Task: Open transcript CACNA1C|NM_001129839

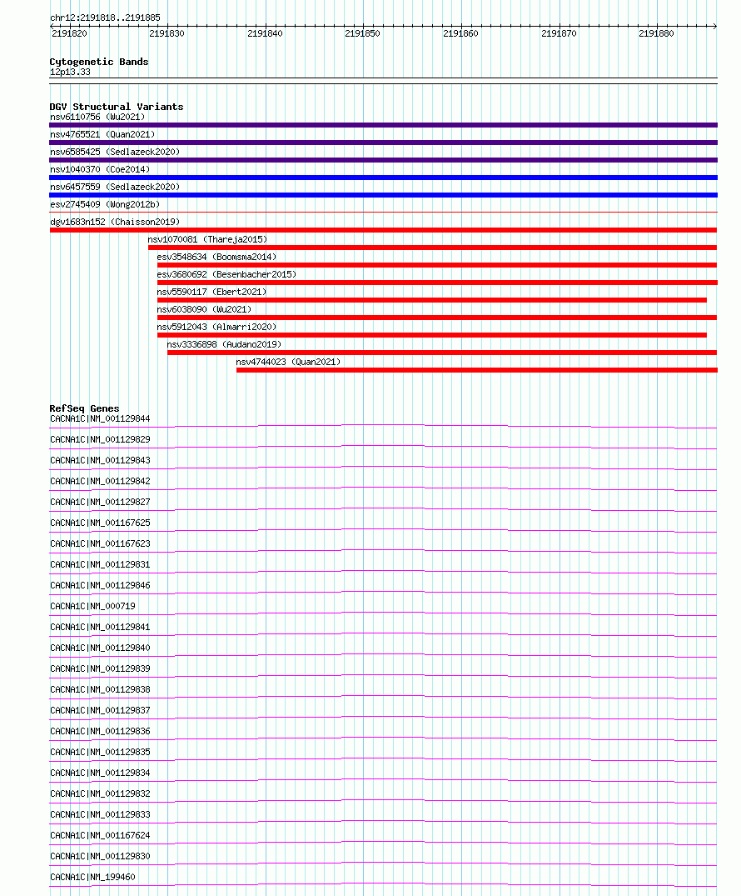Action: click(100, 669)
